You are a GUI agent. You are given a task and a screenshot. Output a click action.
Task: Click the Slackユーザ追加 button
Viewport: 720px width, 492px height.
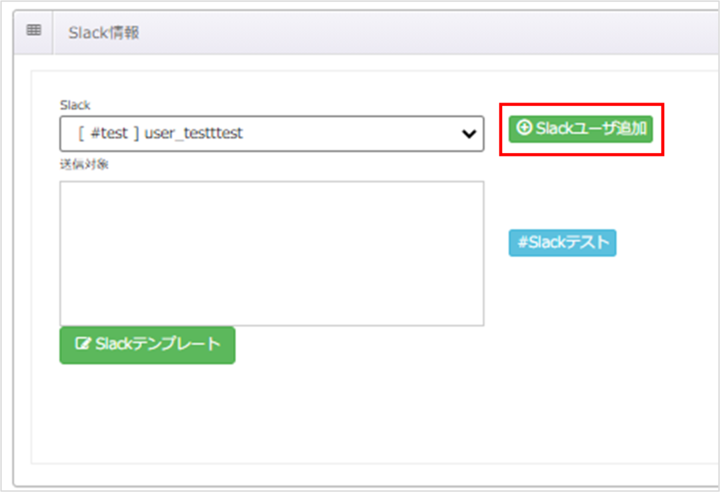[x=581, y=128]
